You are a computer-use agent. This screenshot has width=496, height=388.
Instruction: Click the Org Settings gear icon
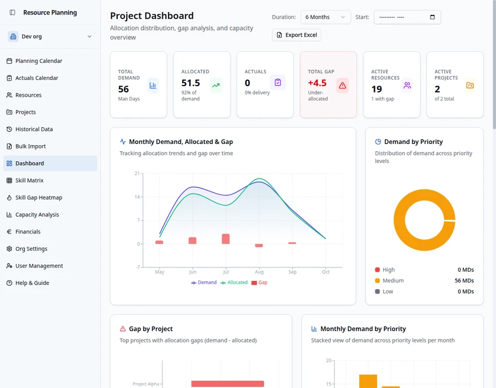(x=9, y=248)
